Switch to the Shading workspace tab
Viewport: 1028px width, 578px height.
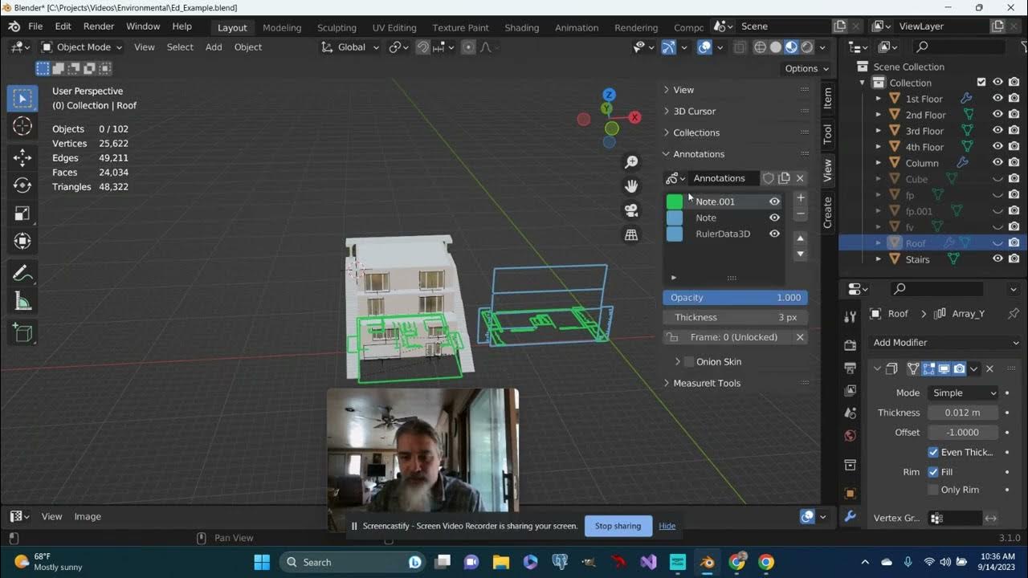[521, 27]
